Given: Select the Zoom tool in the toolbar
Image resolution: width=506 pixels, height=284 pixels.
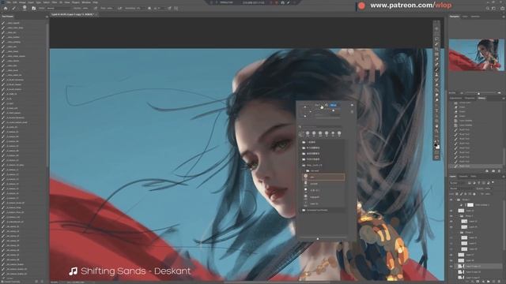Looking at the screenshot, I should point(436,130).
